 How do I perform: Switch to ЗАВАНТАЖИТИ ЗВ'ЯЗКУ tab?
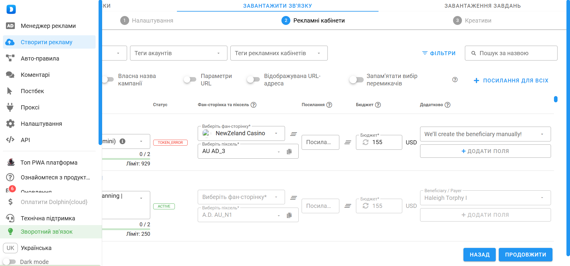point(278,6)
